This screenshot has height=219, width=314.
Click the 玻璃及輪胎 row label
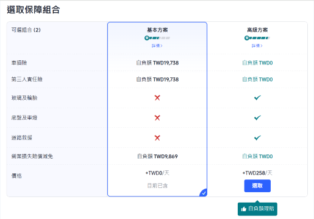pos(24,98)
